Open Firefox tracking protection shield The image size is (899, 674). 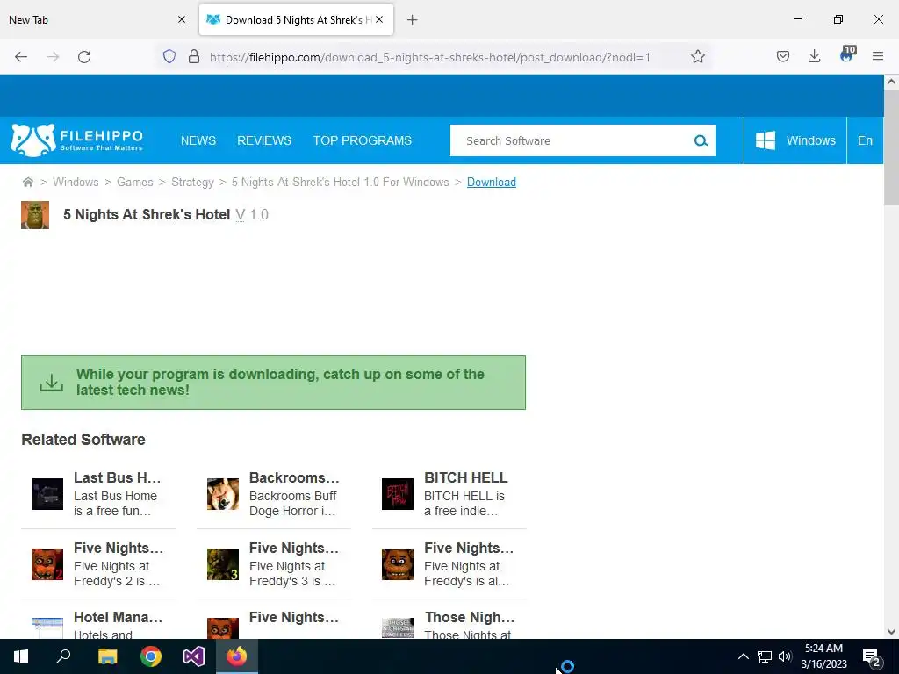click(169, 56)
